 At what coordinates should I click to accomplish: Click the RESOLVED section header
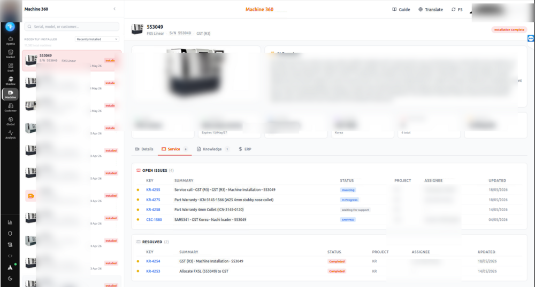(152, 242)
